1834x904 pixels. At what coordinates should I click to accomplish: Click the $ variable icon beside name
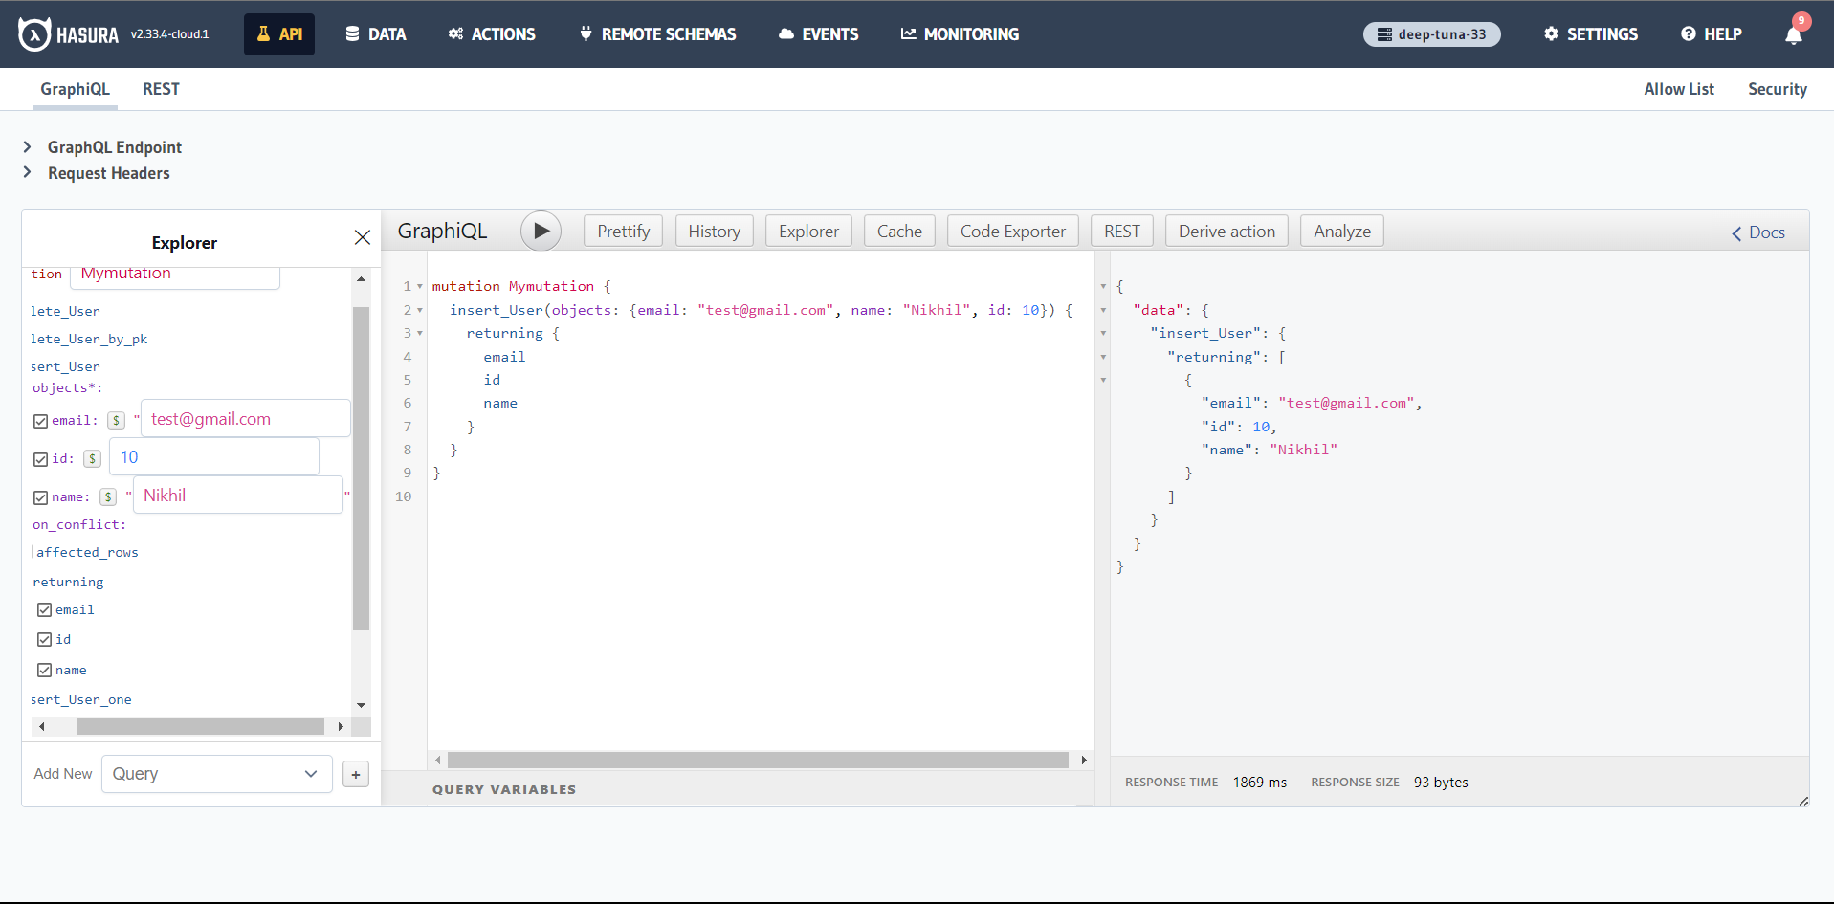pyautogui.click(x=108, y=496)
